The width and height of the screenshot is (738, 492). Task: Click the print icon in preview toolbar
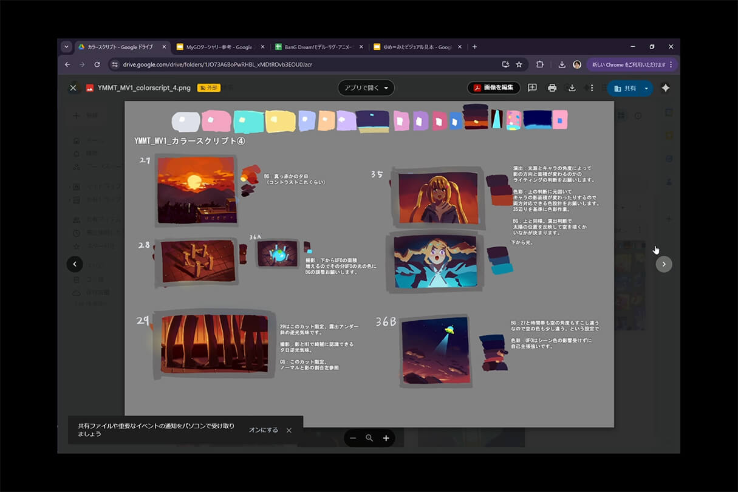(x=552, y=88)
